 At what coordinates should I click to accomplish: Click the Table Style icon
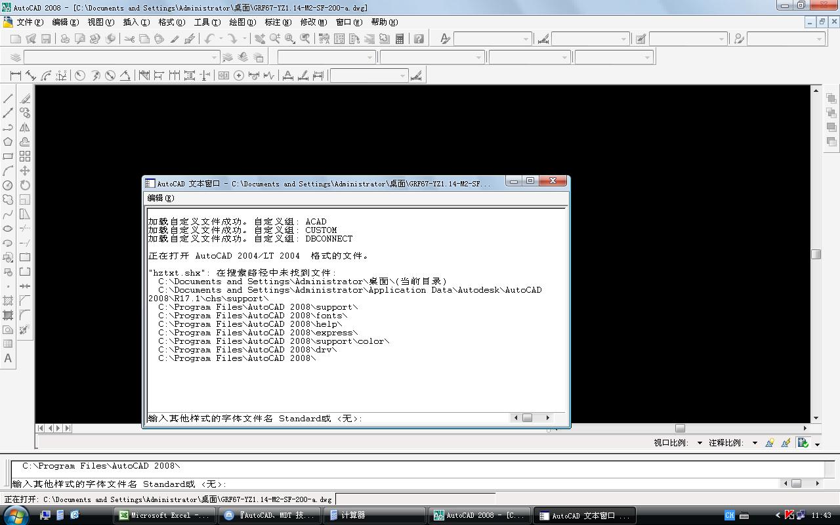point(640,39)
